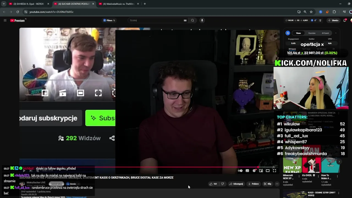This screenshot has width=352, height=198.
Task: Toggle subtitles in the video player
Action: 247,171
